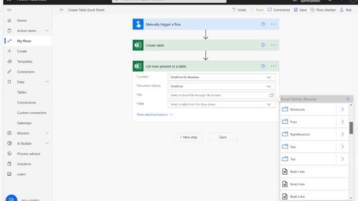The height and width of the screenshot is (201, 358).
Task: Open the Location dropdown
Action: [x=222, y=77]
